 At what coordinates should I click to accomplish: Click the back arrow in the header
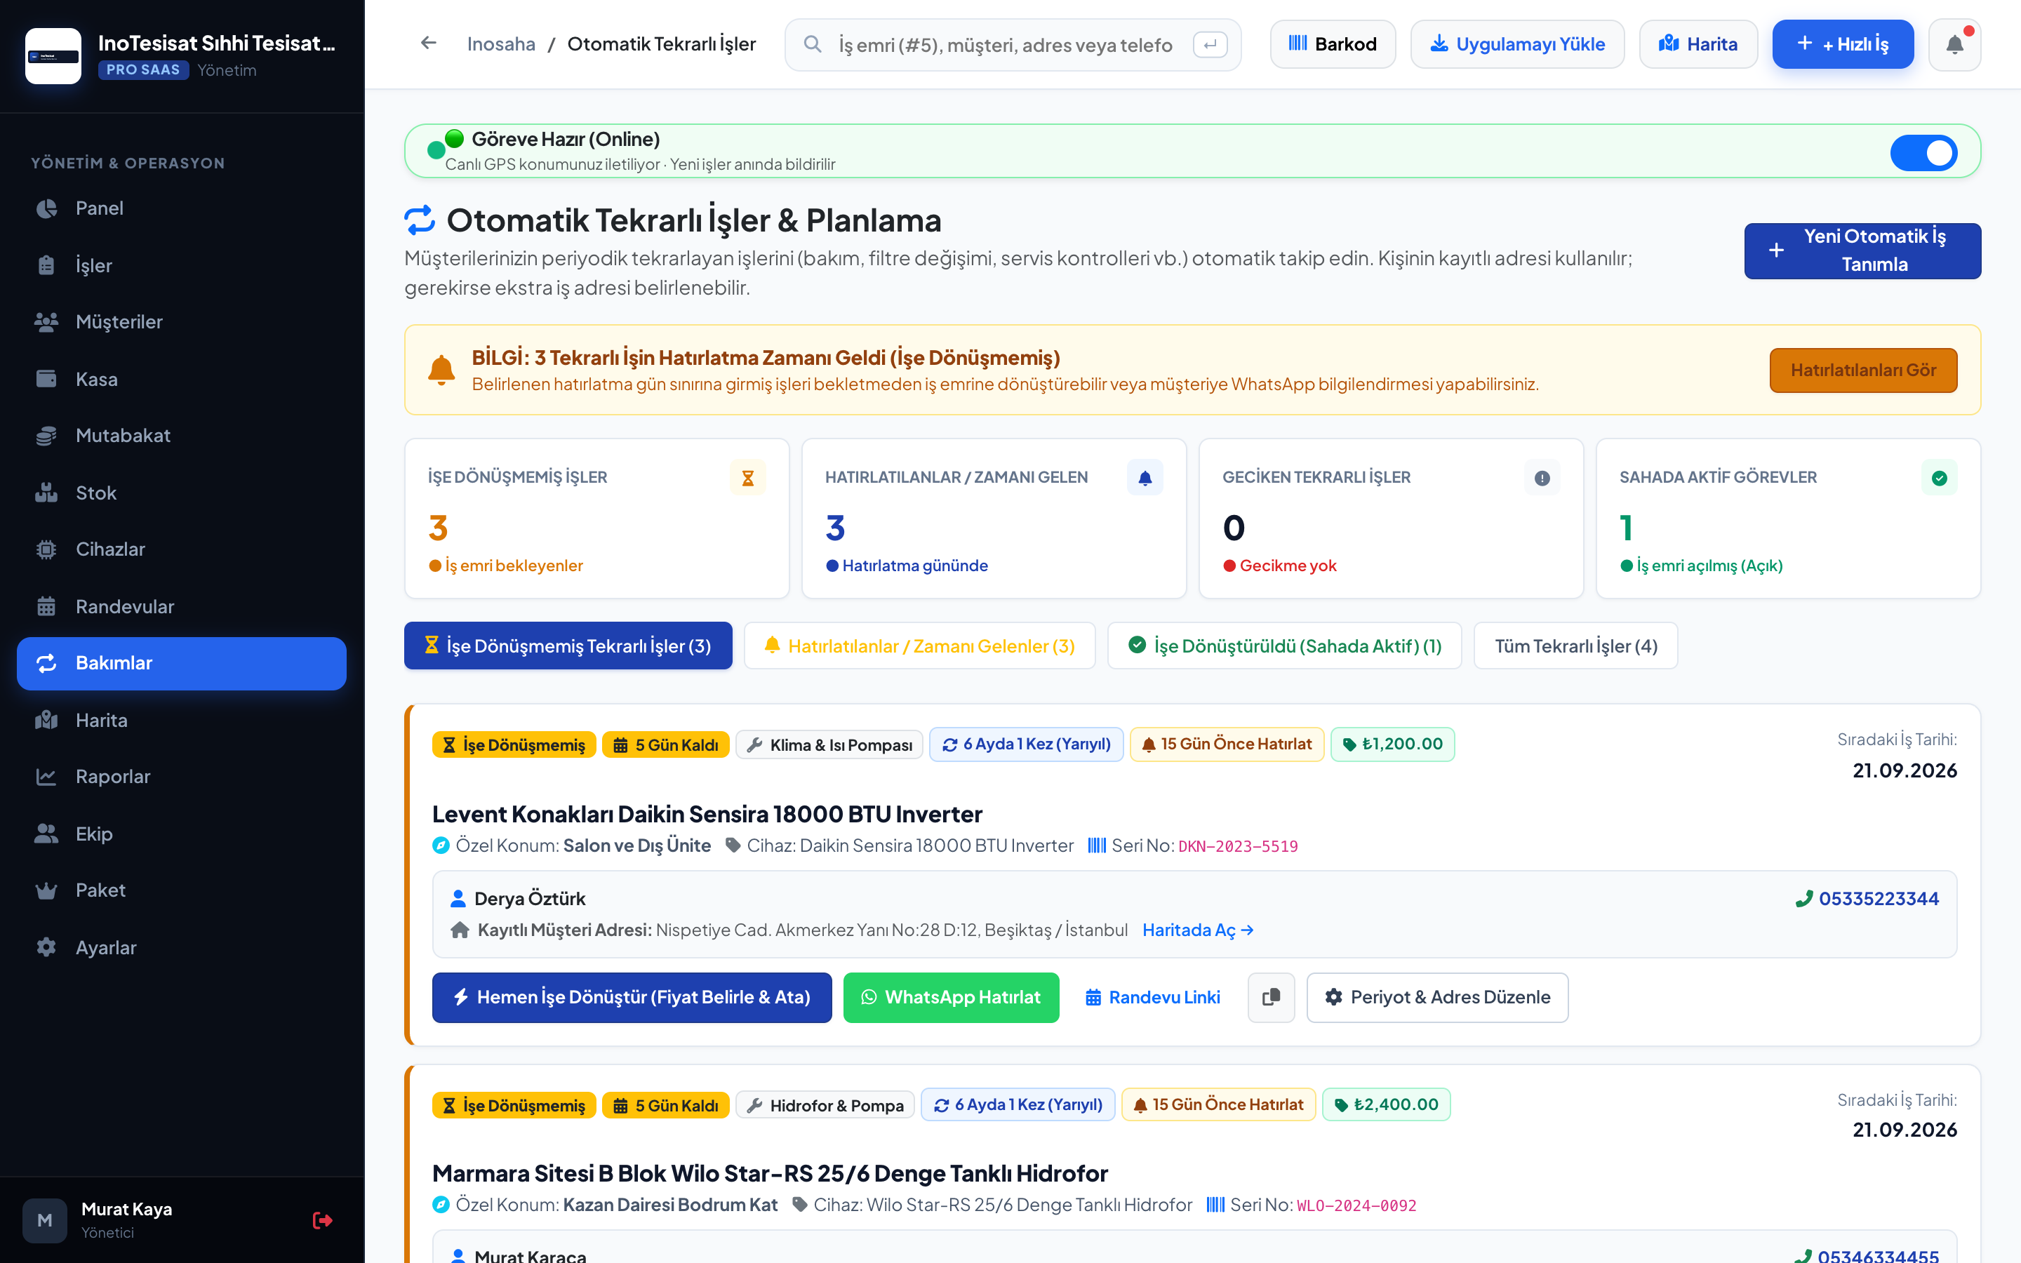429,44
